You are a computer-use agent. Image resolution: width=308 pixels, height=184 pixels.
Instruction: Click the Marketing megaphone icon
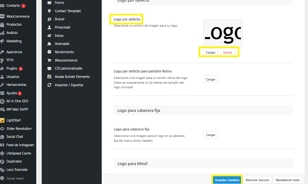coord(2,41)
